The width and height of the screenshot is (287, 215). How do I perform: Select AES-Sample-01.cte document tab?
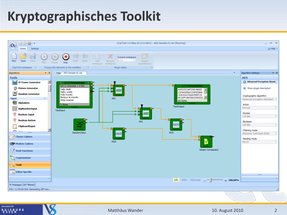(x=73, y=73)
